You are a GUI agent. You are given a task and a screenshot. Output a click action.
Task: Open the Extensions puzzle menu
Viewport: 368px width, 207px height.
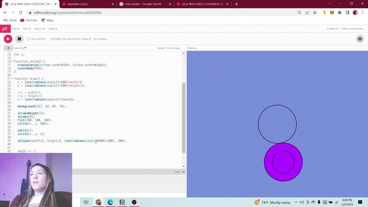340,13
